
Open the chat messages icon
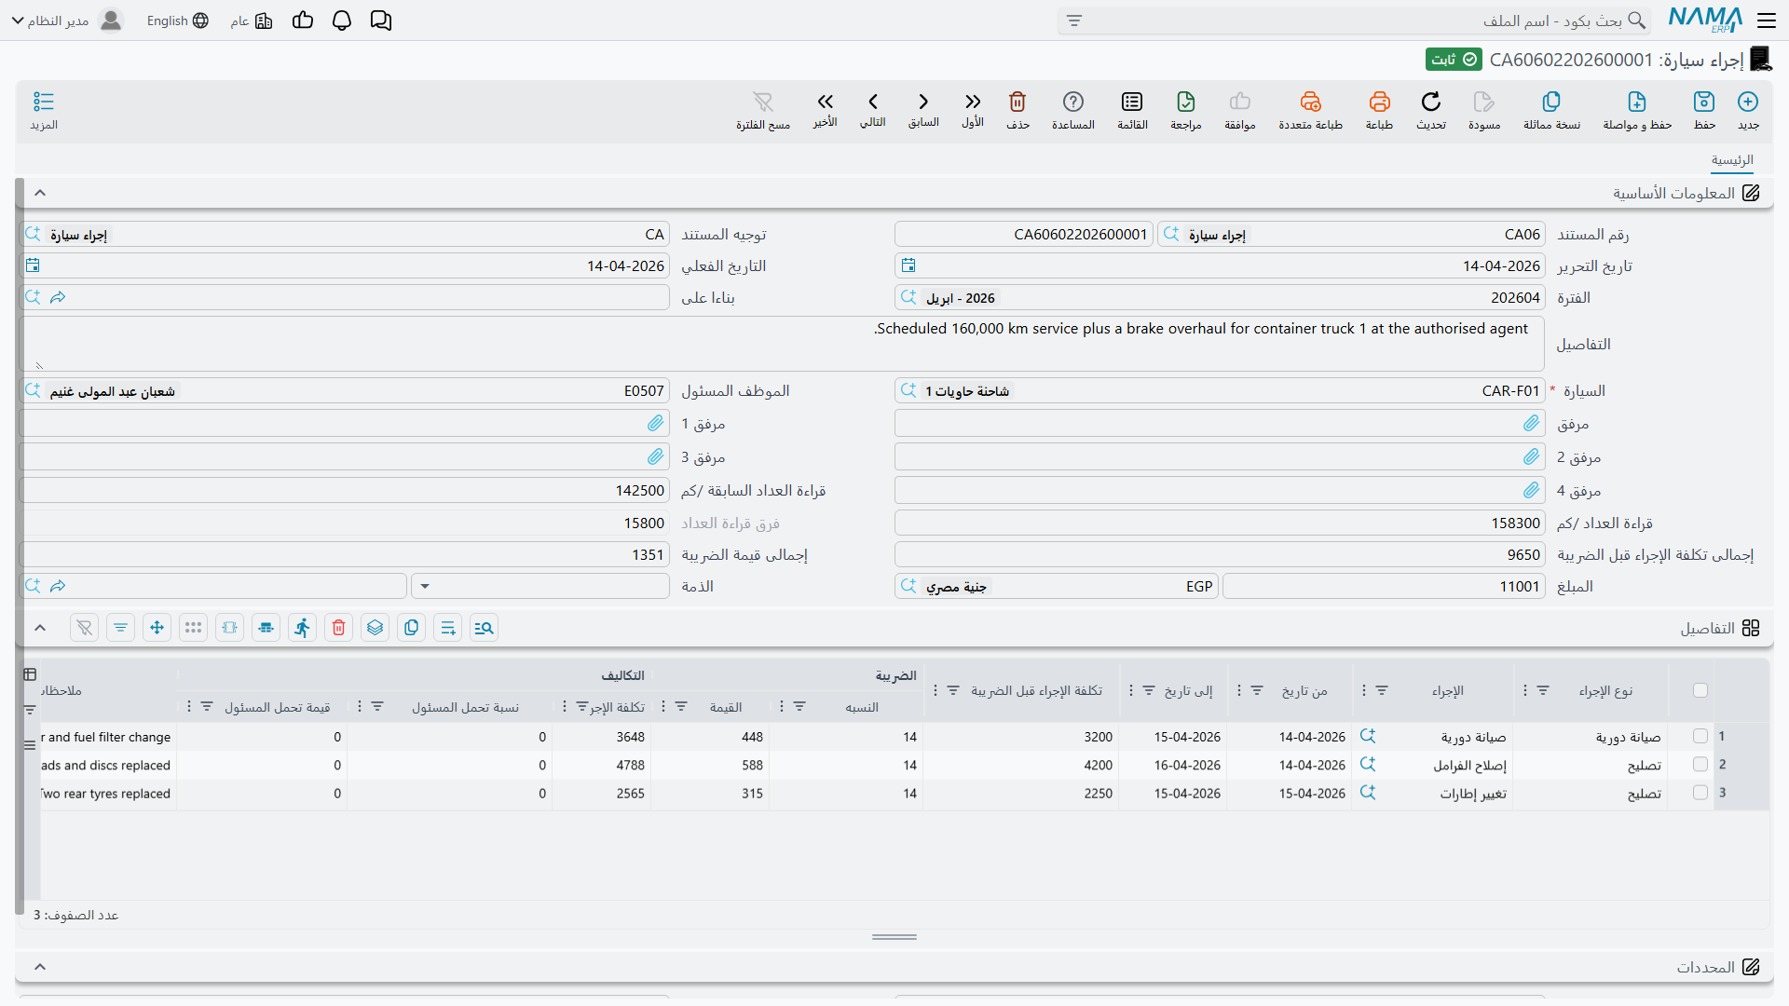pyautogui.click(x=381, y=20)
